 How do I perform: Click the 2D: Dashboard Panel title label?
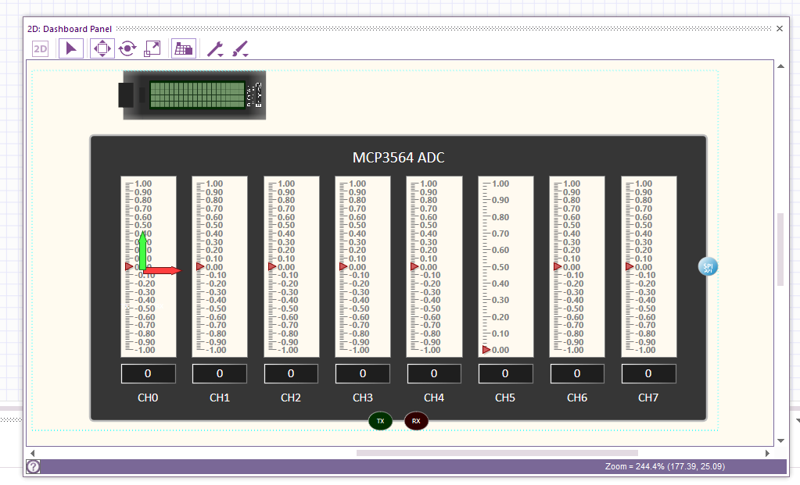tap(69, 29)
